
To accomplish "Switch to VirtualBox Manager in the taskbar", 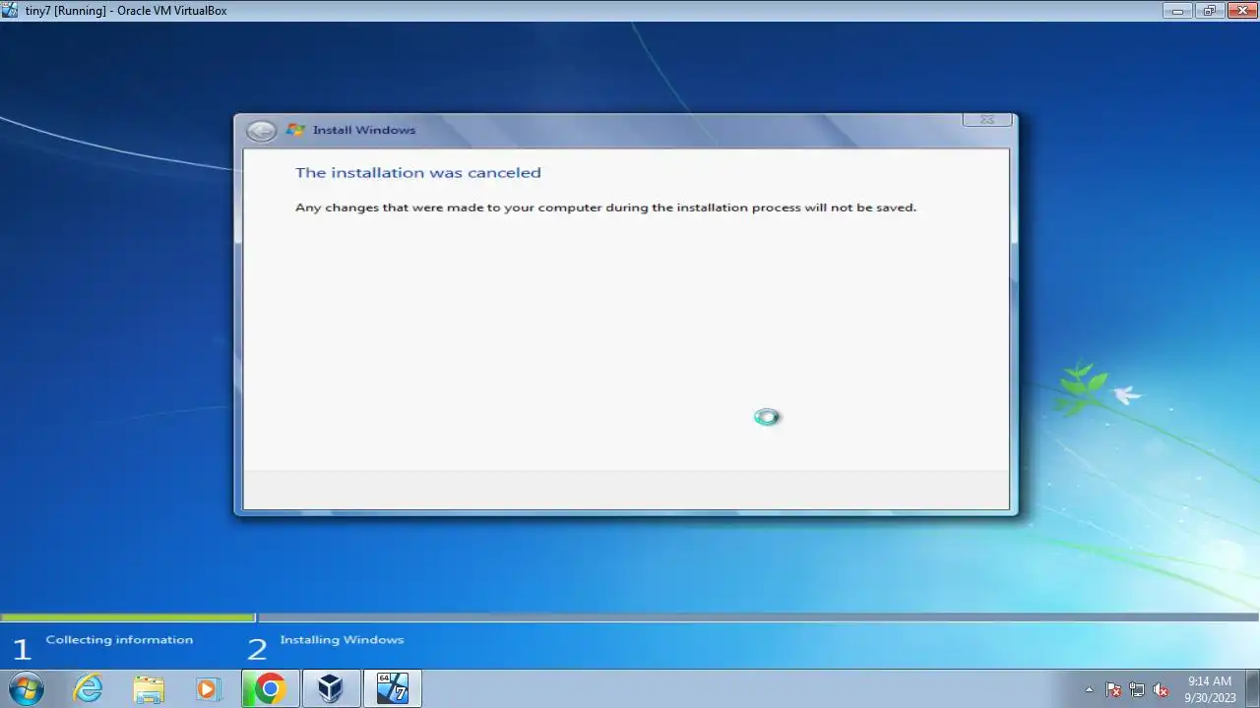I will (x=331, y=688).
